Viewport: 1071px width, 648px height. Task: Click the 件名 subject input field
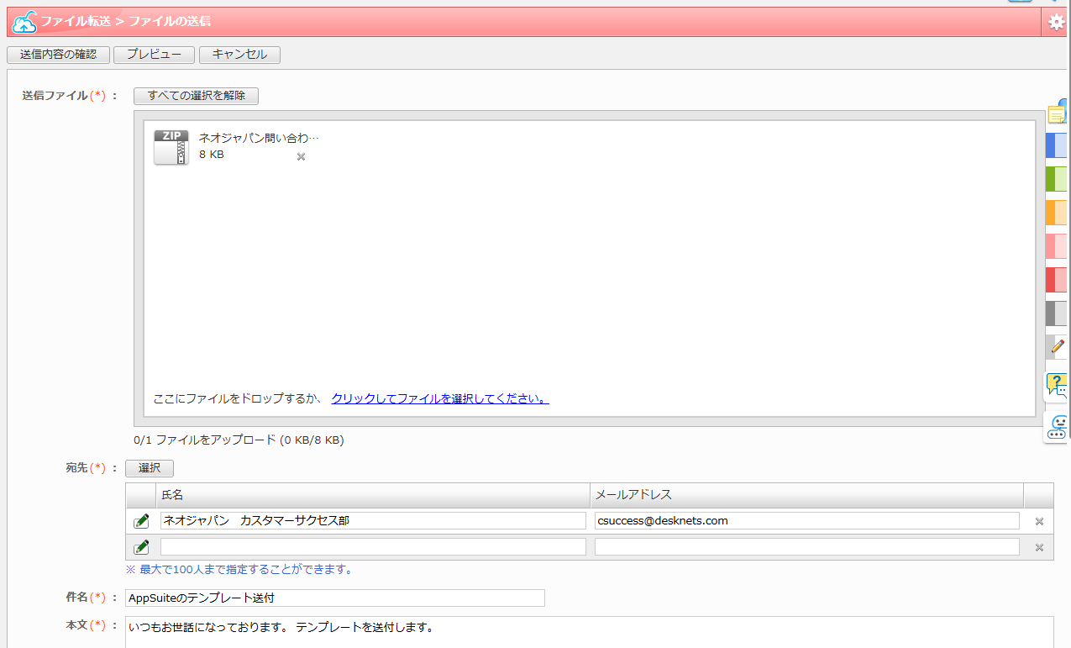pos(334,598)
